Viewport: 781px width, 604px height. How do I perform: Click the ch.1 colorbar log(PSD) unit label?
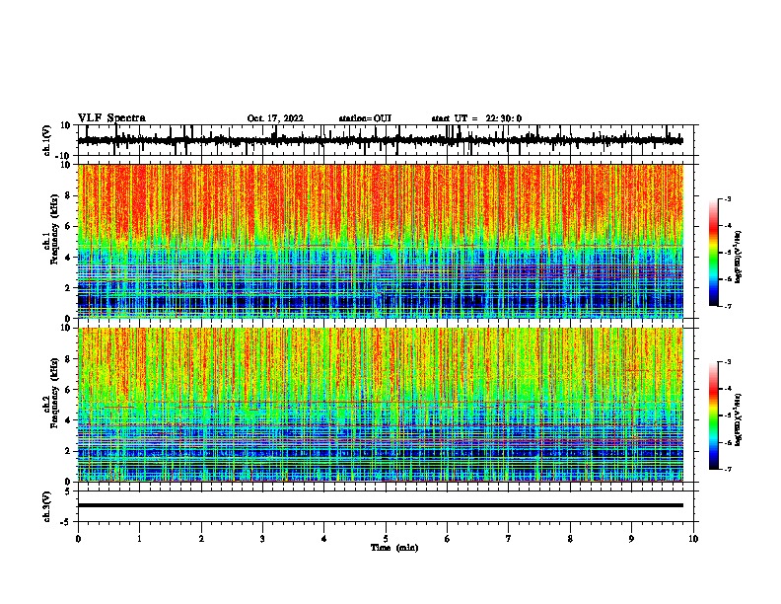tap(738, 258)
